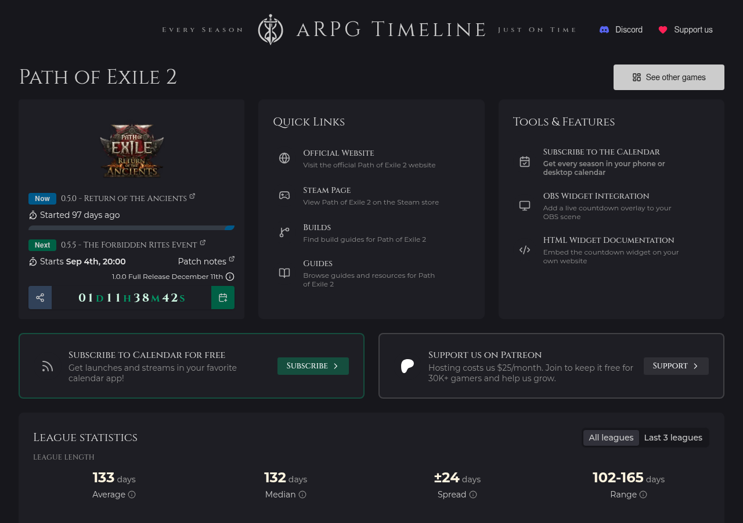This screenshot has width=743, height=523.
Task: Click the share countdown button
Action: [x=40, y=298]
